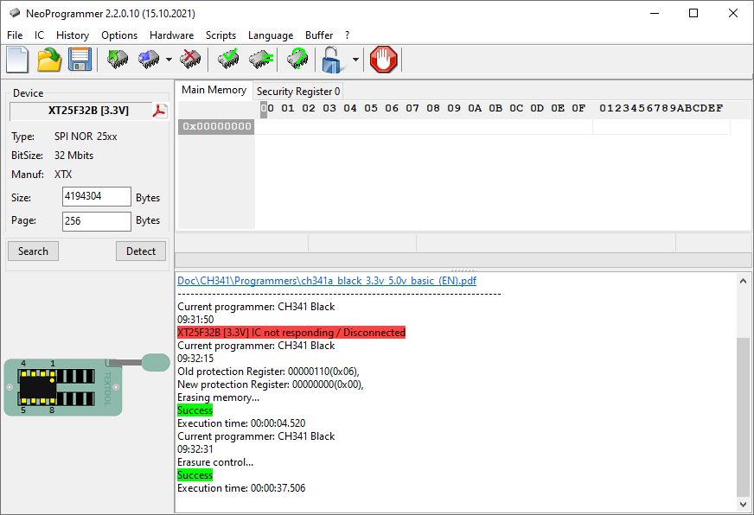Click the 32 Mbits BitSize value
The width and height of the screenshot is (754, 515).
click(x=73, y=156)
